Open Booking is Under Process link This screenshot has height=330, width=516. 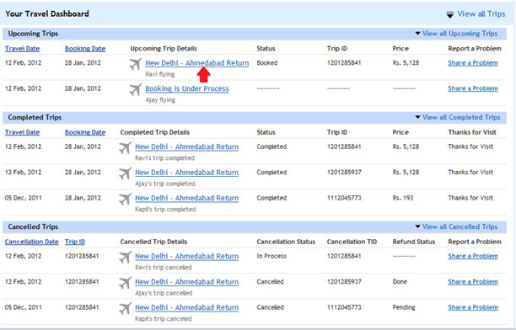pyautogui.click(x=187, y=88)
